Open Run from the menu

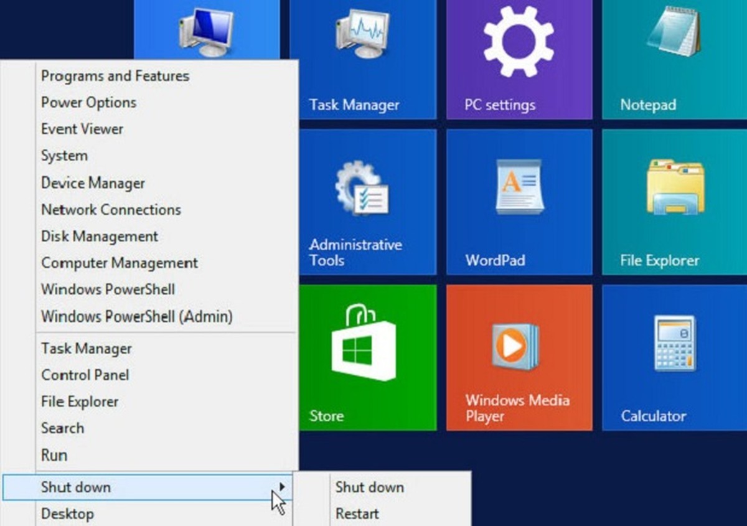54,455
